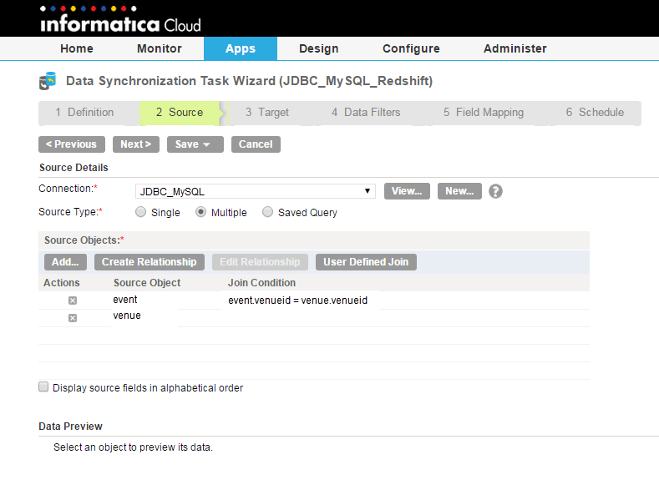Click the Previous button
This screenshot has height=495, width=659.
72,144
